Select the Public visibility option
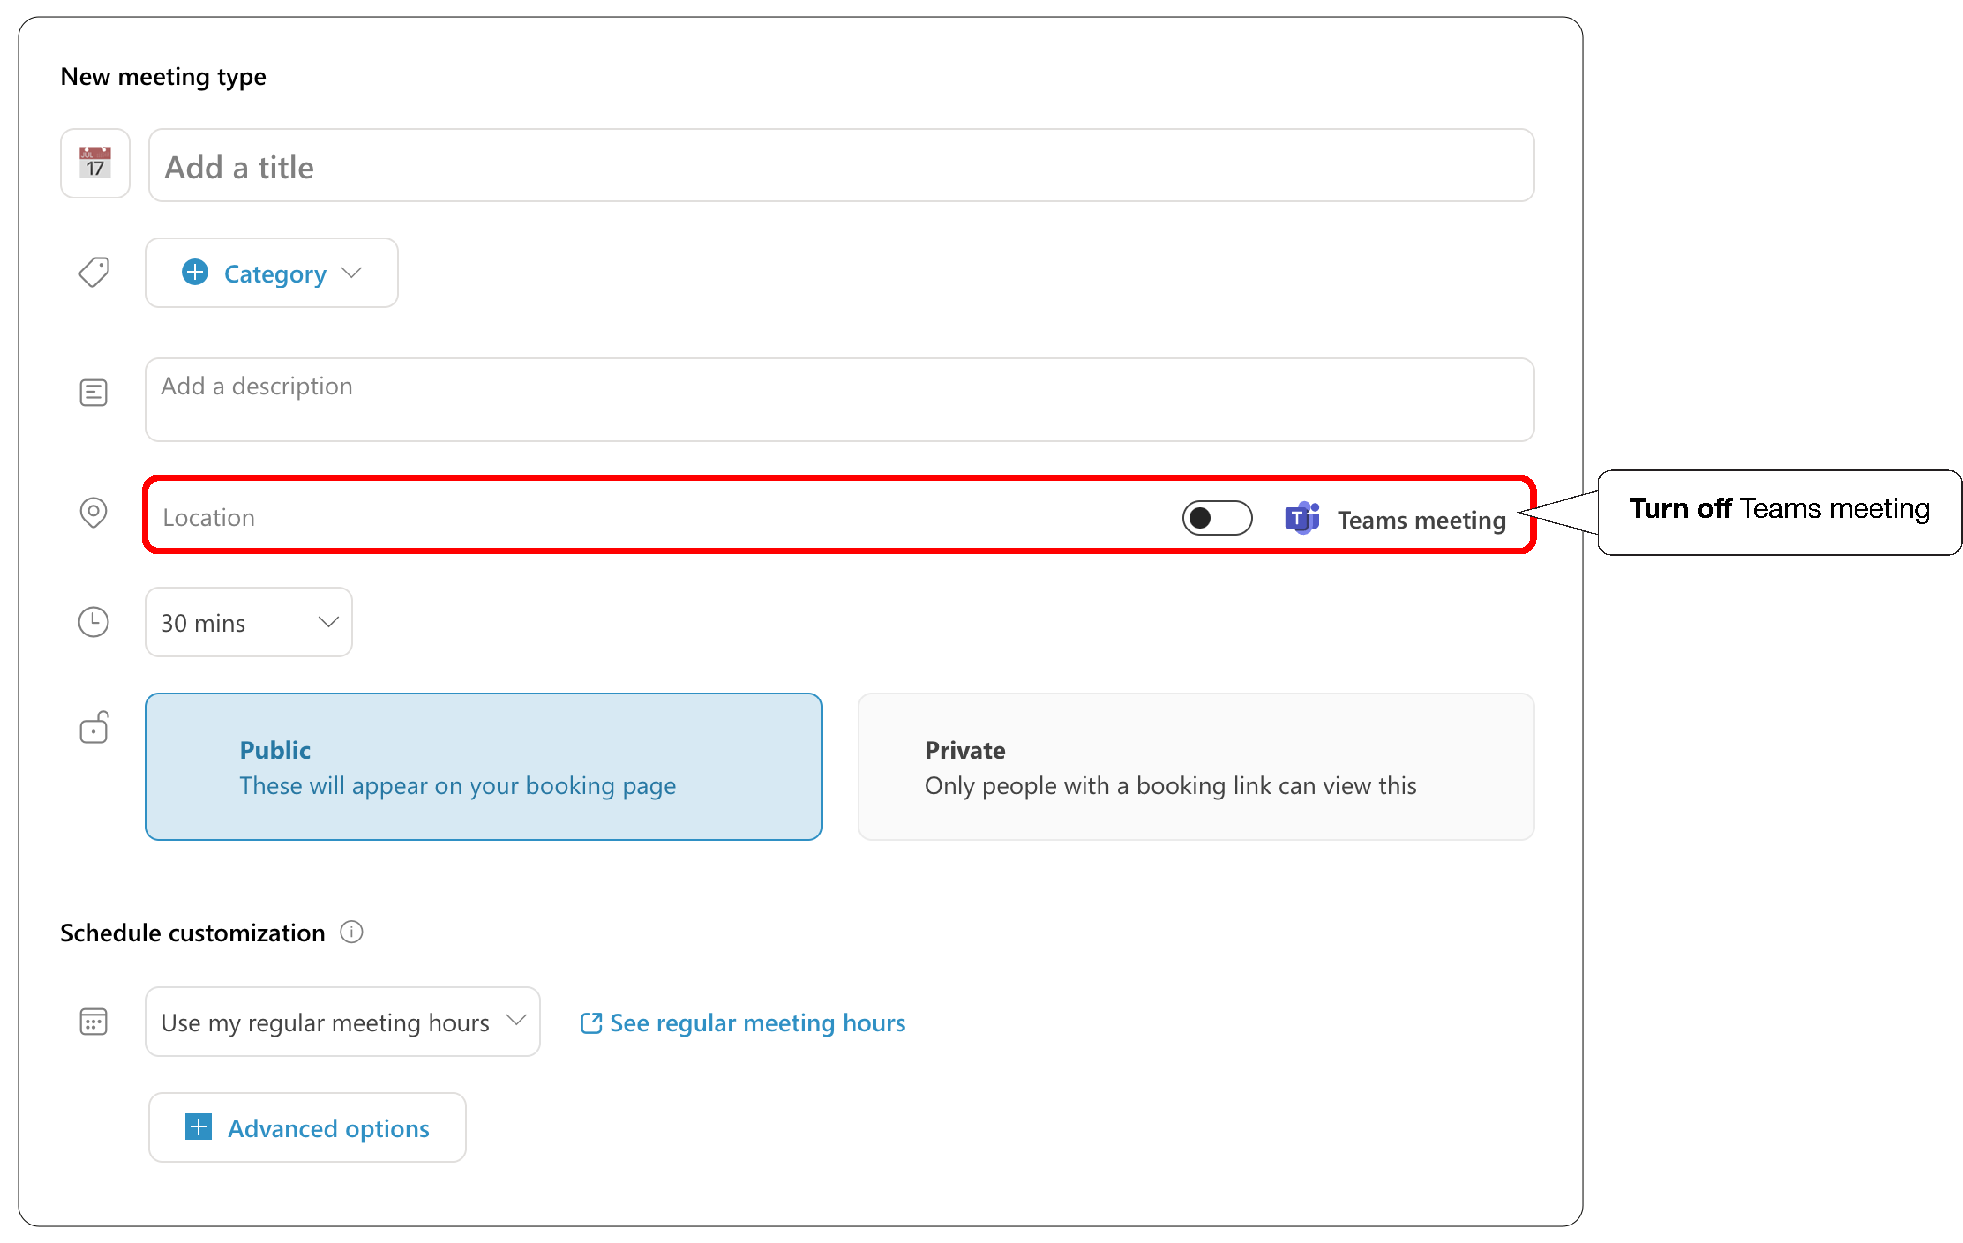This screenshot has height=1243, width=1963. click(483, 766)
